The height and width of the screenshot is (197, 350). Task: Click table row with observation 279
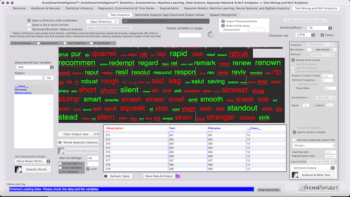click(195, 169)
